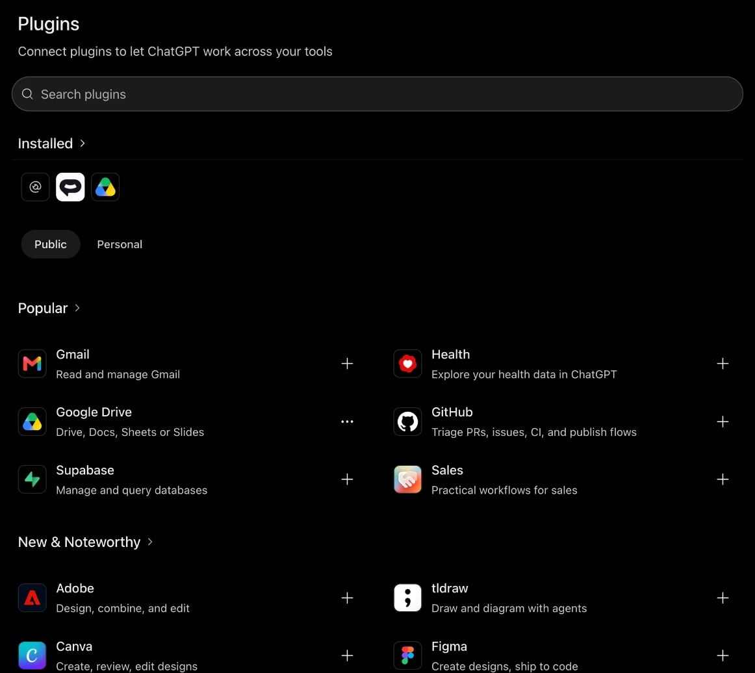Add the Gmail plugin with plus button

(x=347, y=363)
